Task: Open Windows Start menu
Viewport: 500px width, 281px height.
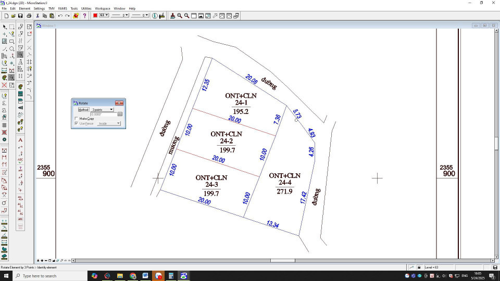Action: coord(6,276)
